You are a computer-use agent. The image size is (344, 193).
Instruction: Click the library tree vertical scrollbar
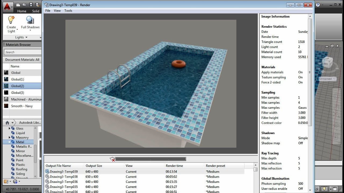point(35,152)
